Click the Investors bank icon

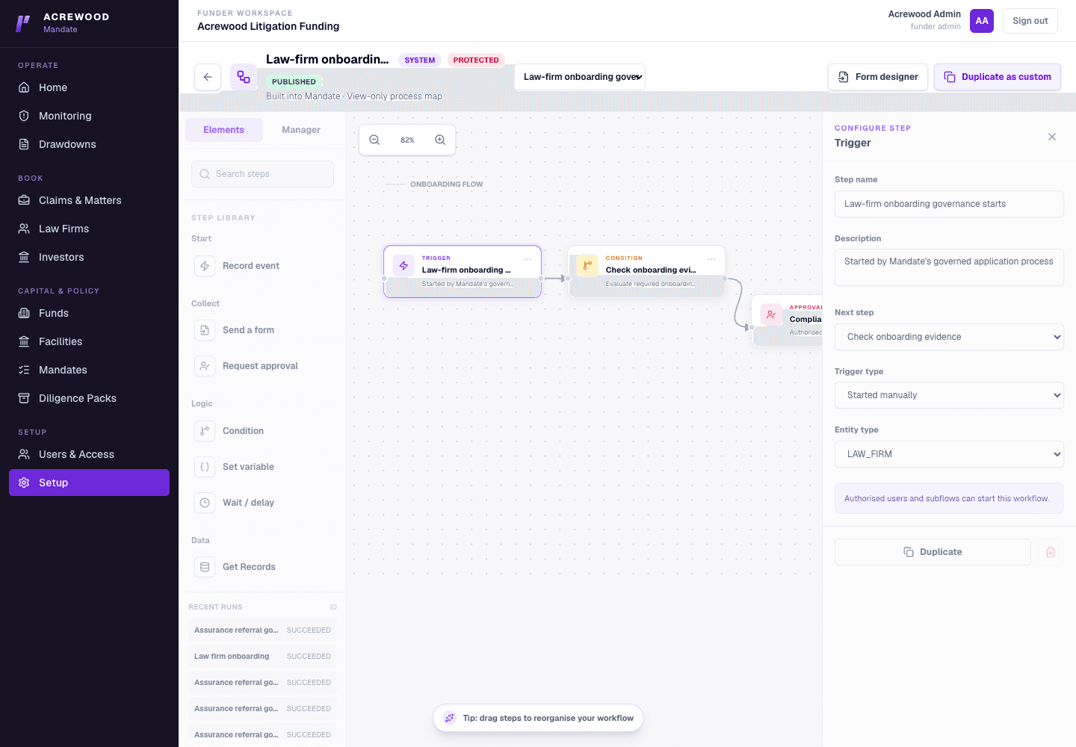(x=24, y=257)
